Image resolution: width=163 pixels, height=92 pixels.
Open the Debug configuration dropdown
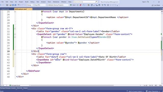tap(30, 5)
